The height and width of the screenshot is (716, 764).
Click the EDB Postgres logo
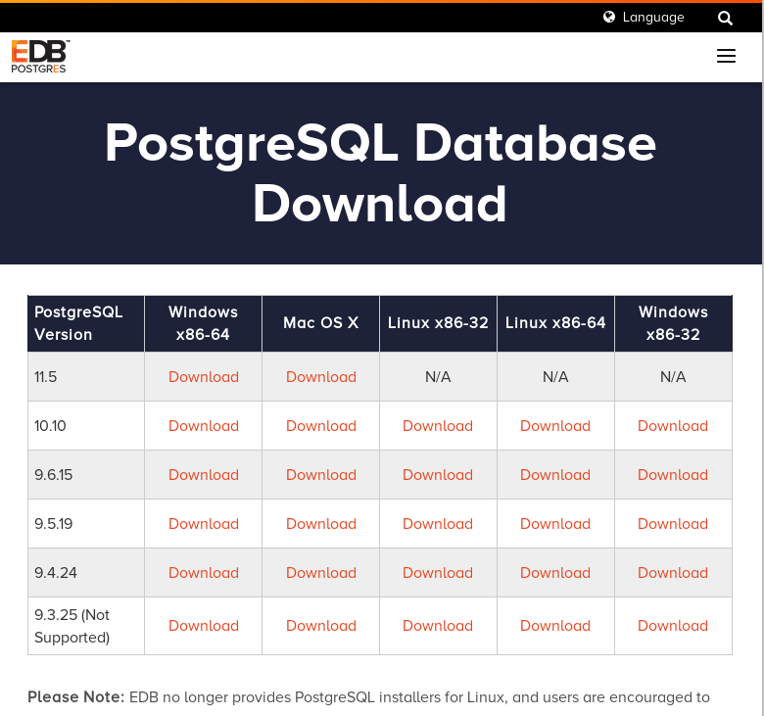(x=40, y=57)
